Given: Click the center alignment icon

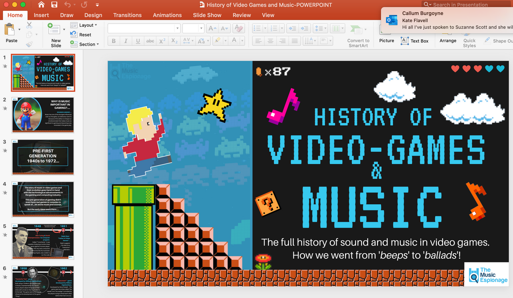Looking at the screenshot, I should click(270, 40).
